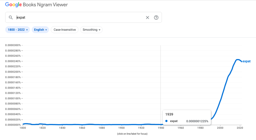The height and width of the screenshot is (140, 256).
Task: Click in the expat search field
Action: click(80, 17)
